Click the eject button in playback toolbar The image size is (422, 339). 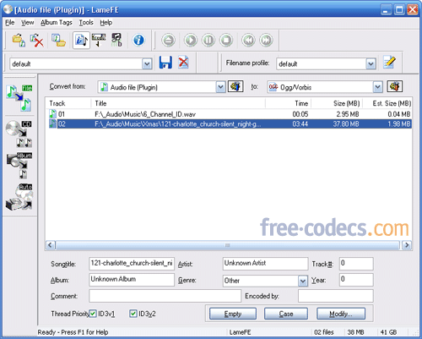click(x=168, y=40)
